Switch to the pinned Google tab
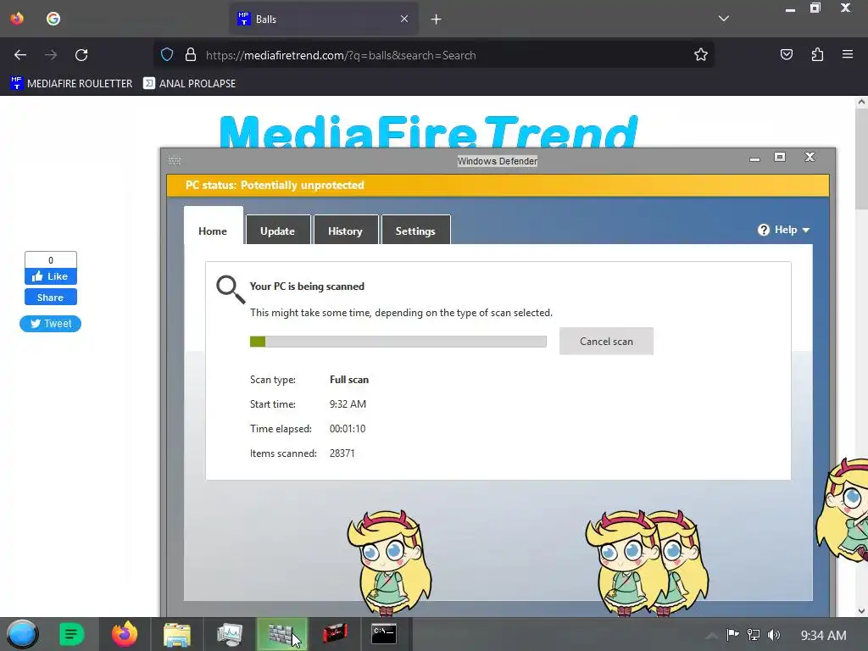This screenshot has height=651, width=868. [x=53, y=19]
